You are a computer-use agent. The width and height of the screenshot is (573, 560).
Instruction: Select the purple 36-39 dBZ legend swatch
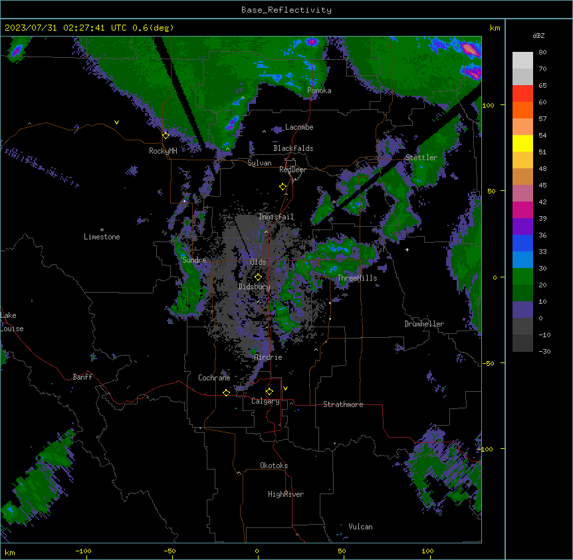tap(522, 227)
